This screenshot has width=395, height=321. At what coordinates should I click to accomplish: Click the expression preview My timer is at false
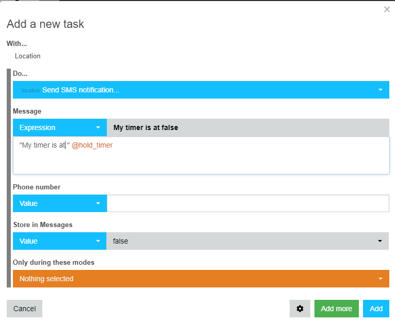click(x=146, y=127)
